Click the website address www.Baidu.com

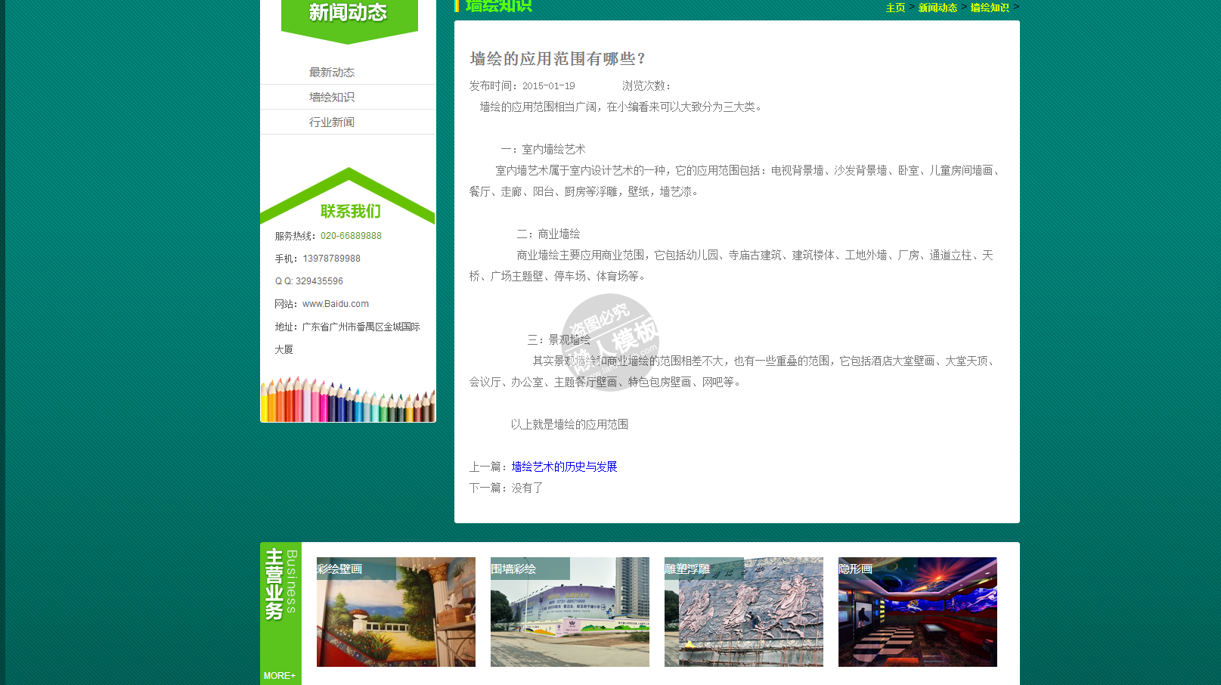[336, 304]
